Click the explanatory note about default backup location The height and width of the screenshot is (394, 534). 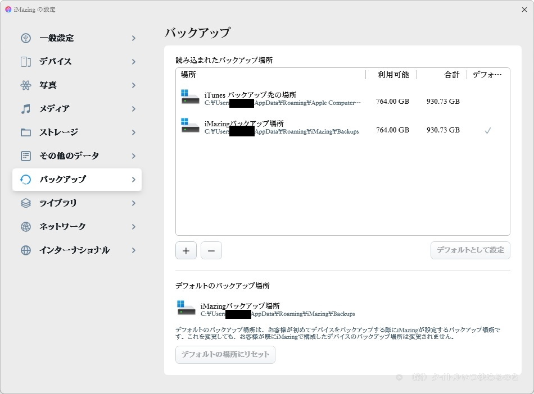338,333
